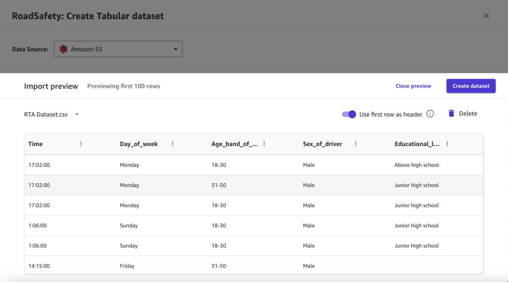The width and height of the screenshot is (508, 282).
Task: Open the Educational_level column options menu
Action: (x=447, y=144)
